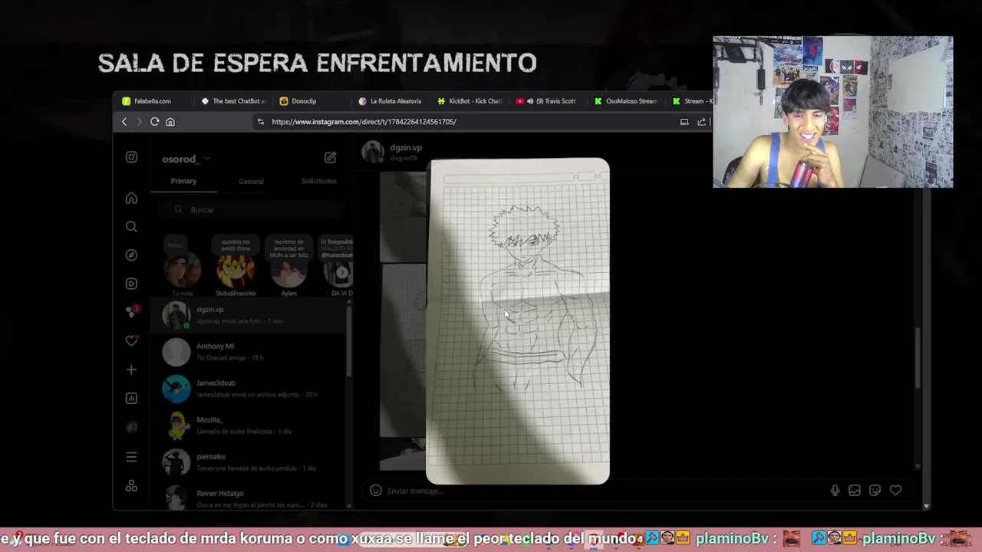982x552 pixels.
Task: Send a like with the composer heart icon
Action: [x=895, y=491]
